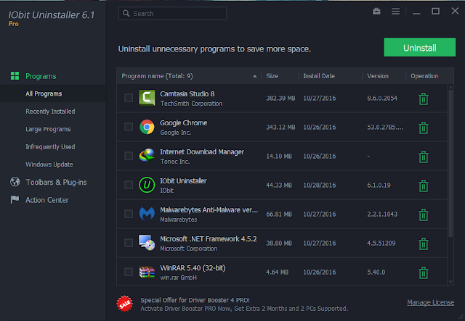
Task: Mark the IObit Uninstaller row checkbox
Action: [129, 185]
